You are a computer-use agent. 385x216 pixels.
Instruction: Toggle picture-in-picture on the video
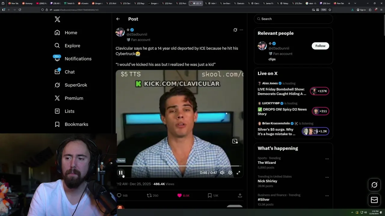(235, 141)
